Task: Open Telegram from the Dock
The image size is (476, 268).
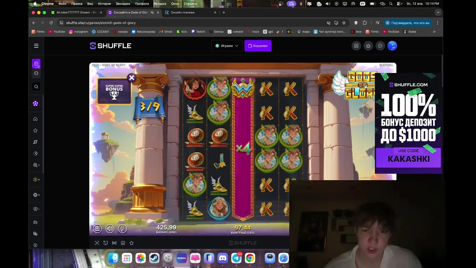Action: pos(236,258)
